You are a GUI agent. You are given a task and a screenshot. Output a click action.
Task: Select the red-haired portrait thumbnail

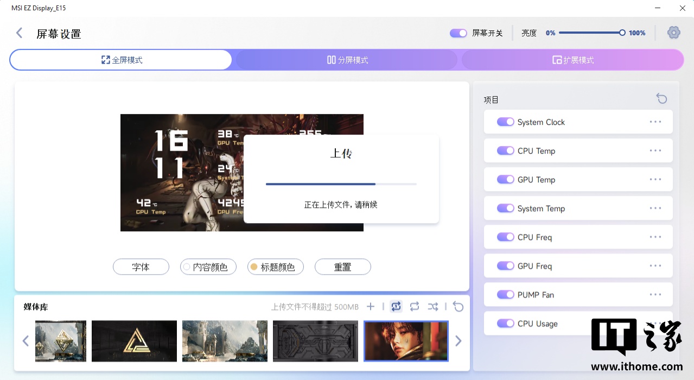pyautogui.click(x=406, y=341)
